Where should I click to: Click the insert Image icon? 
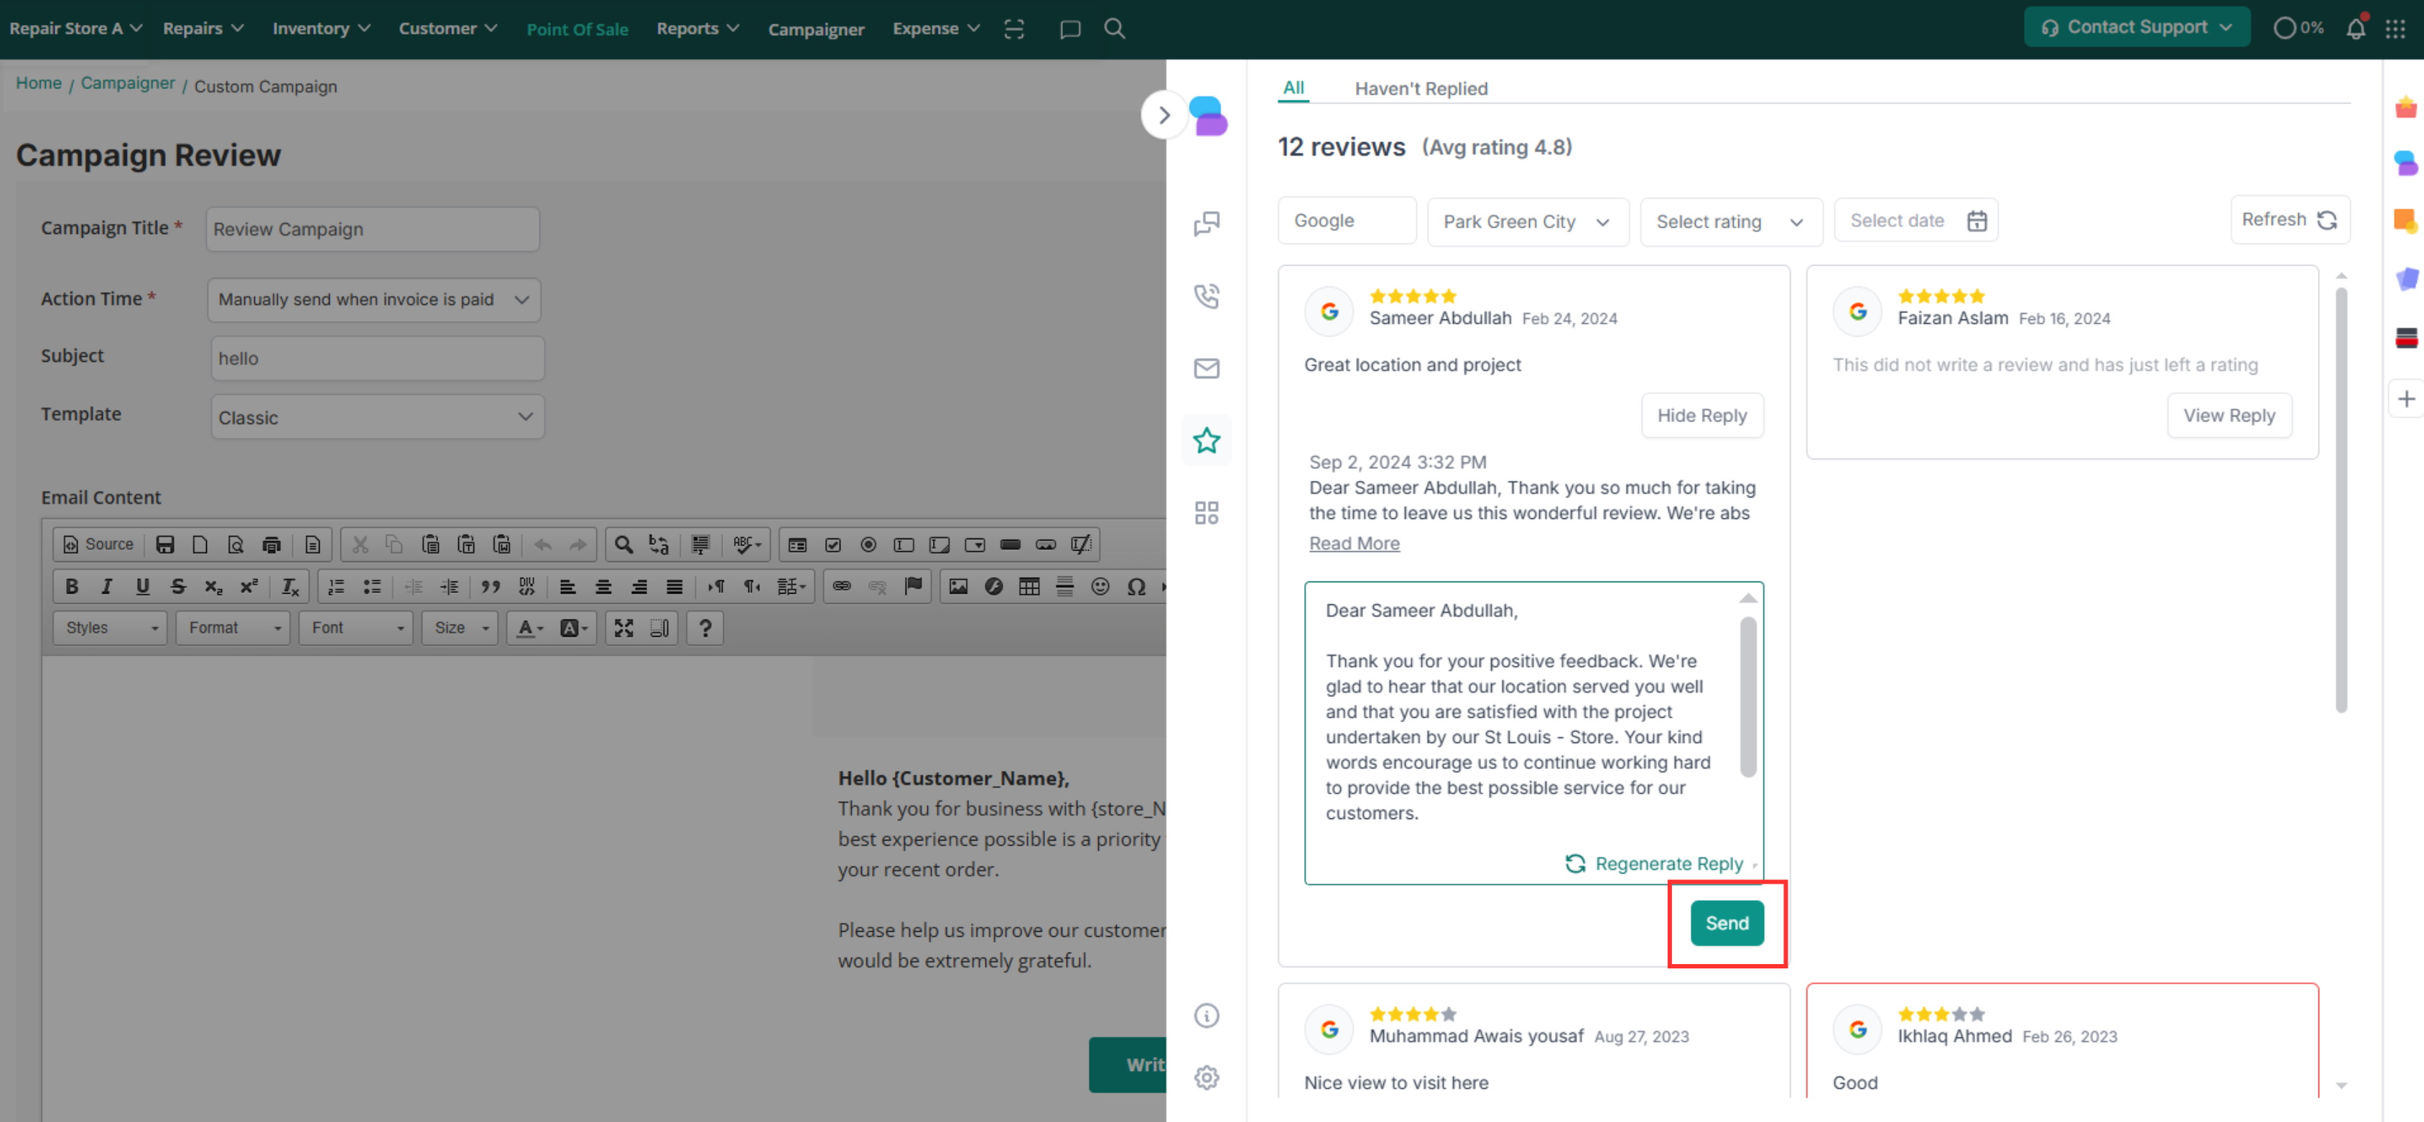click(x=958, y=587)
